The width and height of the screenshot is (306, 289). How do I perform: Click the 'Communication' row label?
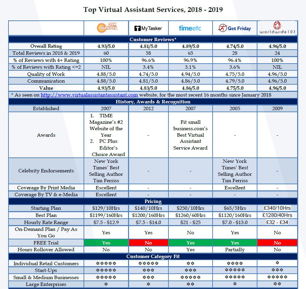46,81
